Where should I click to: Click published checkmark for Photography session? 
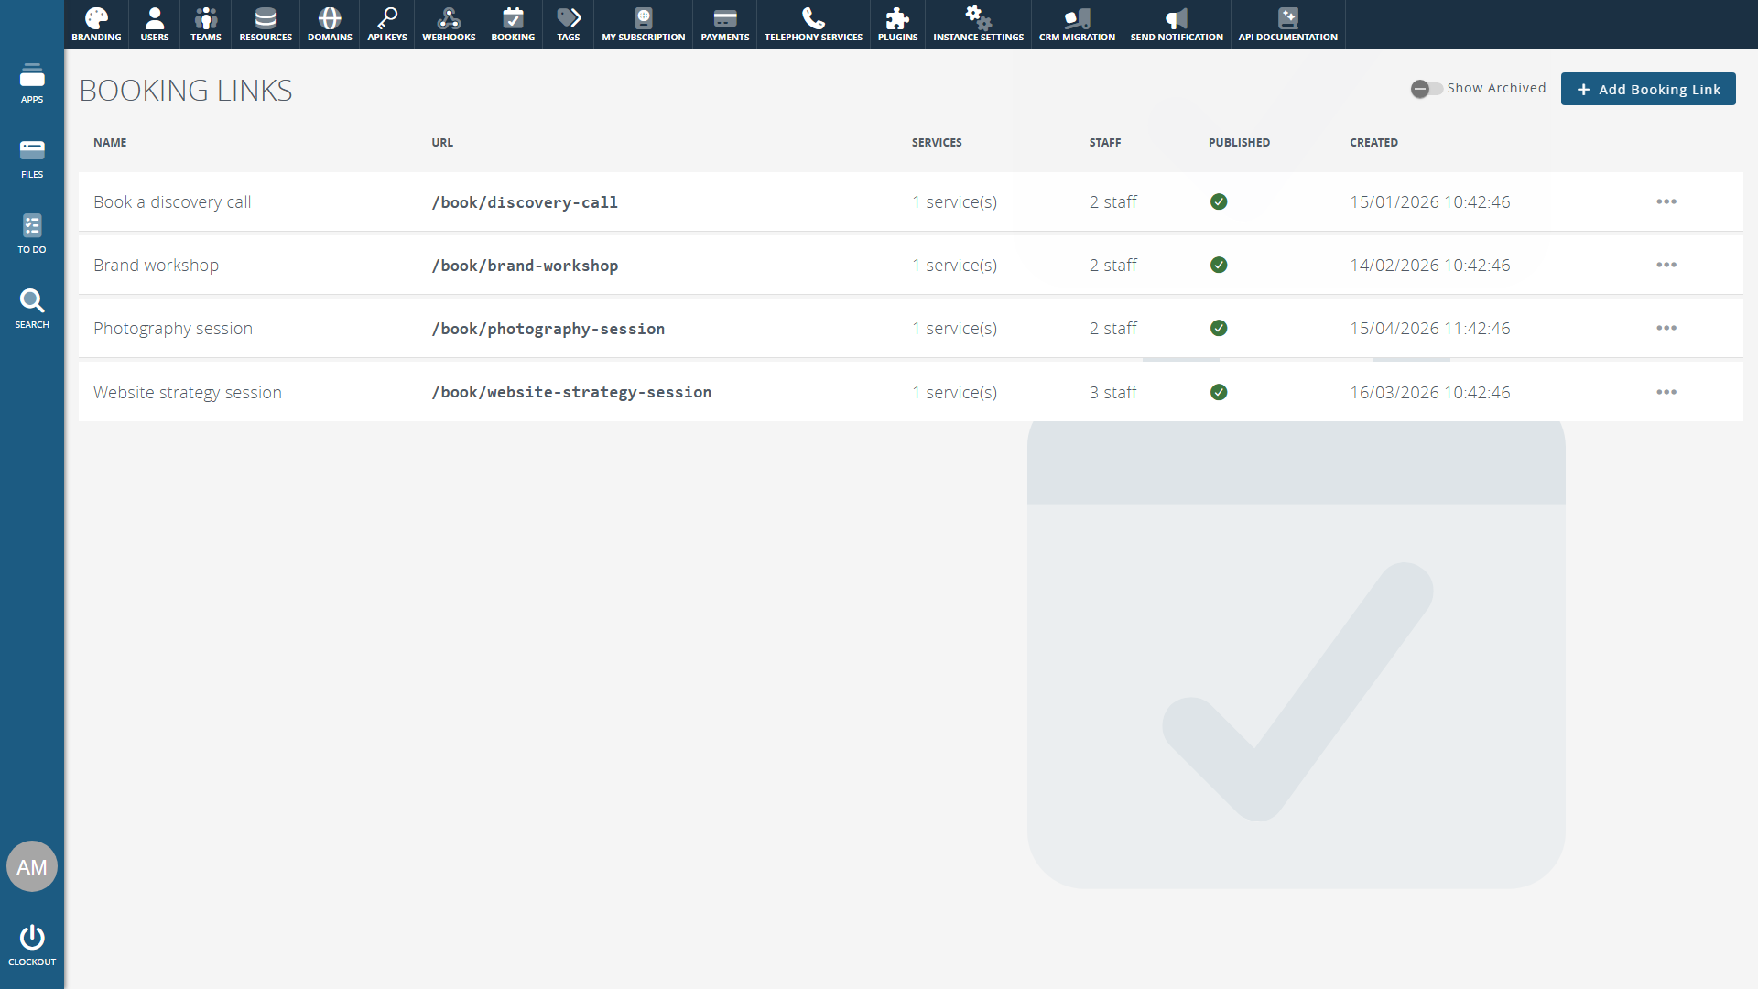[1219, 328]
